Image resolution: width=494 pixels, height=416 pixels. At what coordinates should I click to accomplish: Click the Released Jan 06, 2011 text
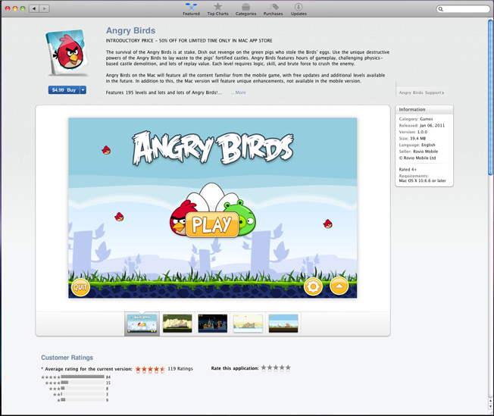[x=422, y=126]
